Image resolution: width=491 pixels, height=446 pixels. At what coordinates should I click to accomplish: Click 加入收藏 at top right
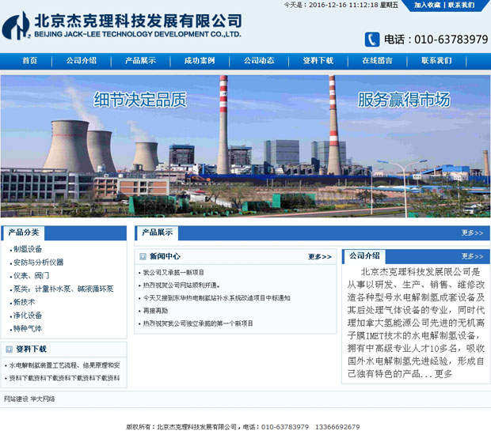click(x=428, y=5)
